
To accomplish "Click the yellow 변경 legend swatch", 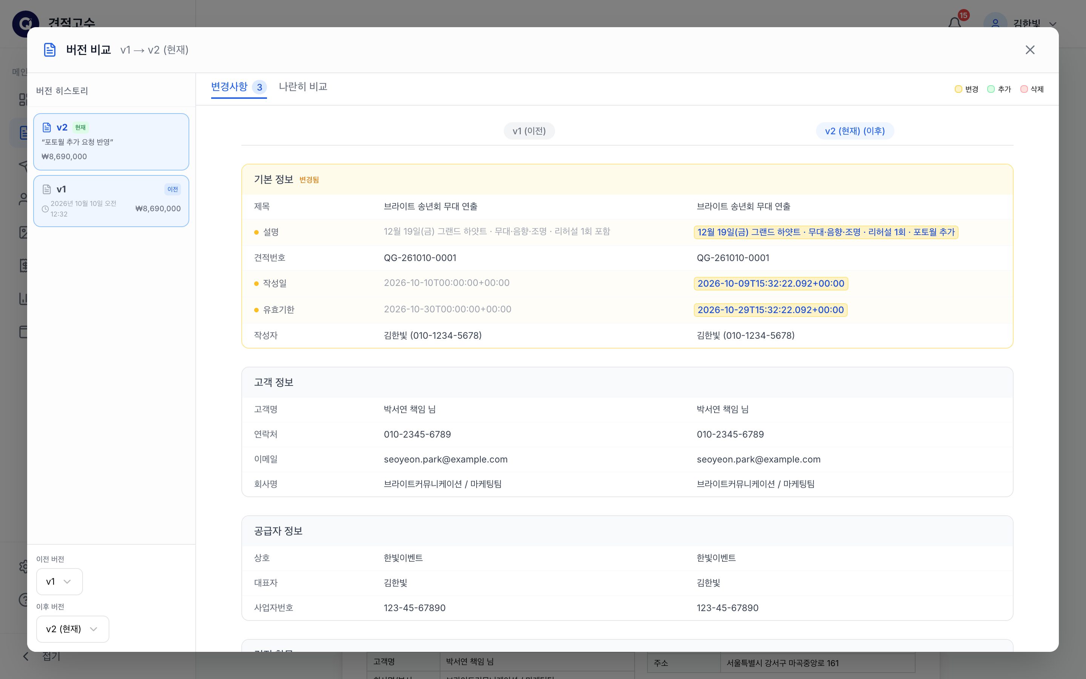I will point(958,89).
